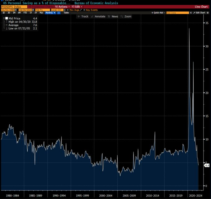The height and width of the screenshot is (199, 211).
Task: Click the Bureau of Economic Analysis source text
Action: pyautogui.click(x=96, y=3)
